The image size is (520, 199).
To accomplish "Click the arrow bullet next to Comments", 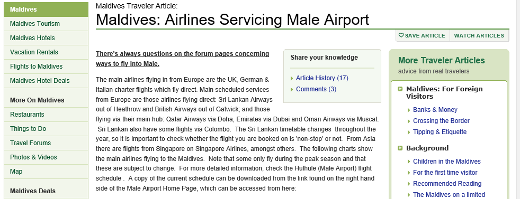I will 292,89.
